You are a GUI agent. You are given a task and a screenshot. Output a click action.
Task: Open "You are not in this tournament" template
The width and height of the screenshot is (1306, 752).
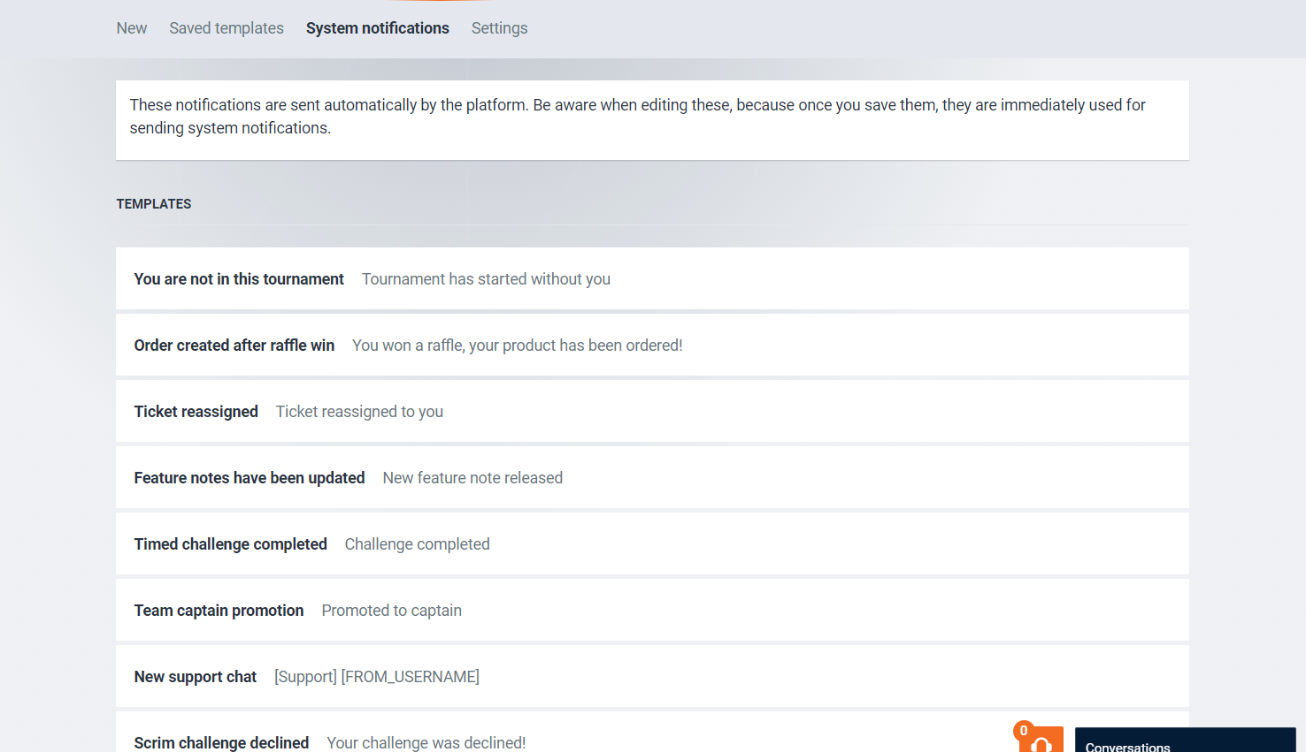239,279
